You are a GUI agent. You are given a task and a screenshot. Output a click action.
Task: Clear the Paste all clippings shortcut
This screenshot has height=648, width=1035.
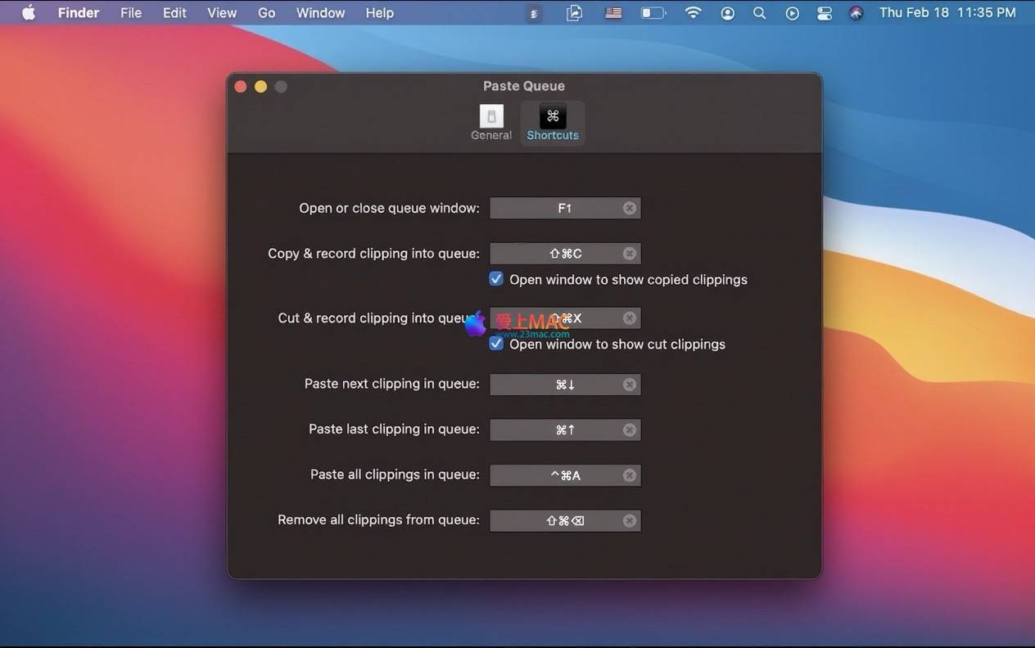[630, 475]
